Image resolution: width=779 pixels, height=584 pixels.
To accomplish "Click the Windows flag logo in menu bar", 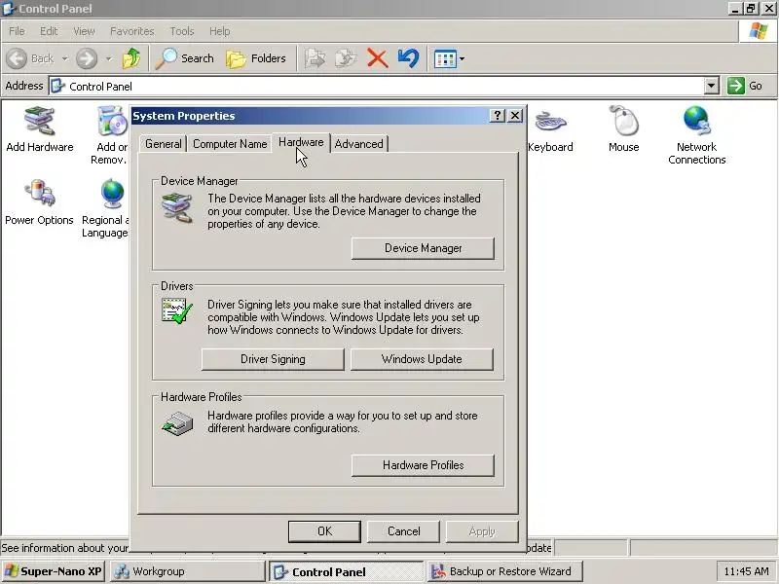I will tap(759, 31).
